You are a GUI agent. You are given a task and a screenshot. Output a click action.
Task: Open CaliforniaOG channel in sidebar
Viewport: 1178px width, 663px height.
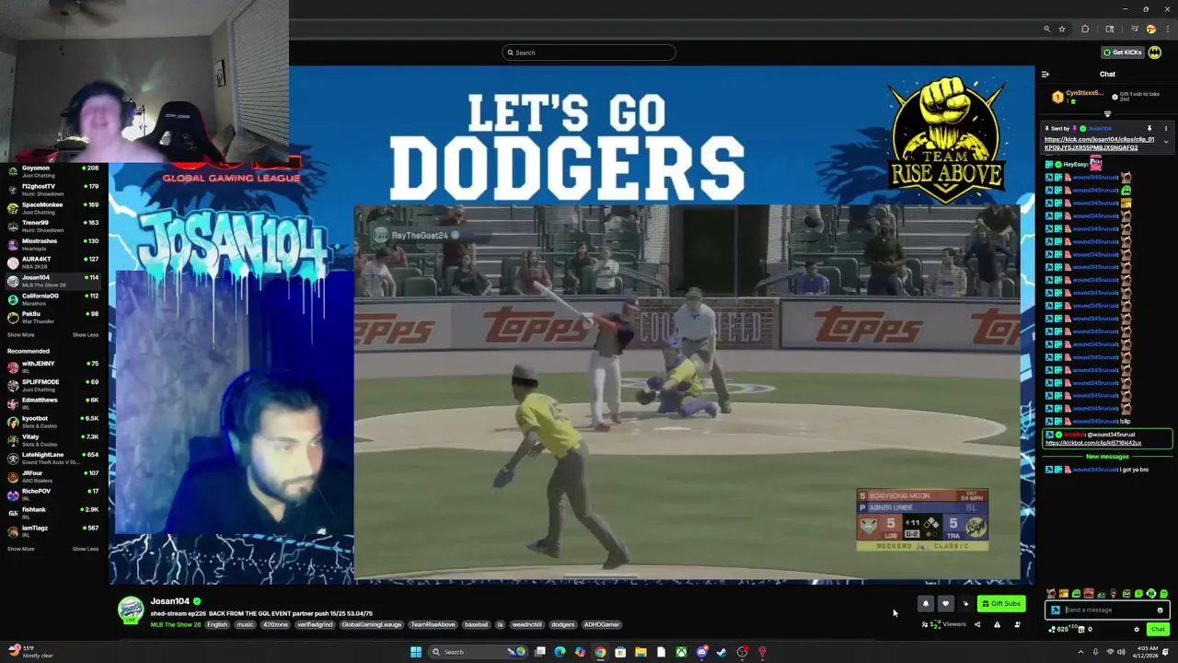[x=53, y=298]
